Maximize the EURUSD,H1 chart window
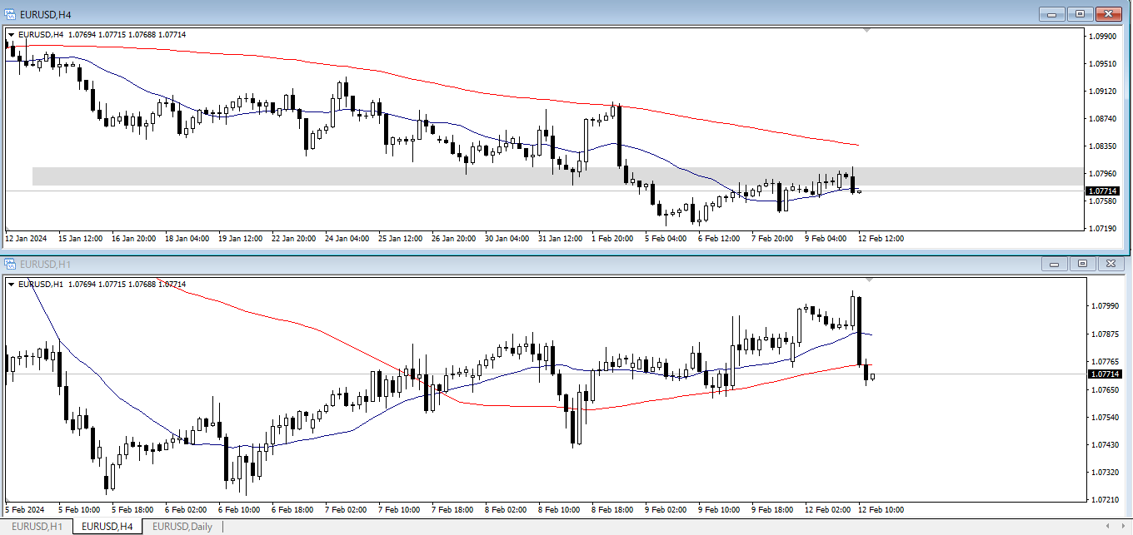 (1082, 264)
